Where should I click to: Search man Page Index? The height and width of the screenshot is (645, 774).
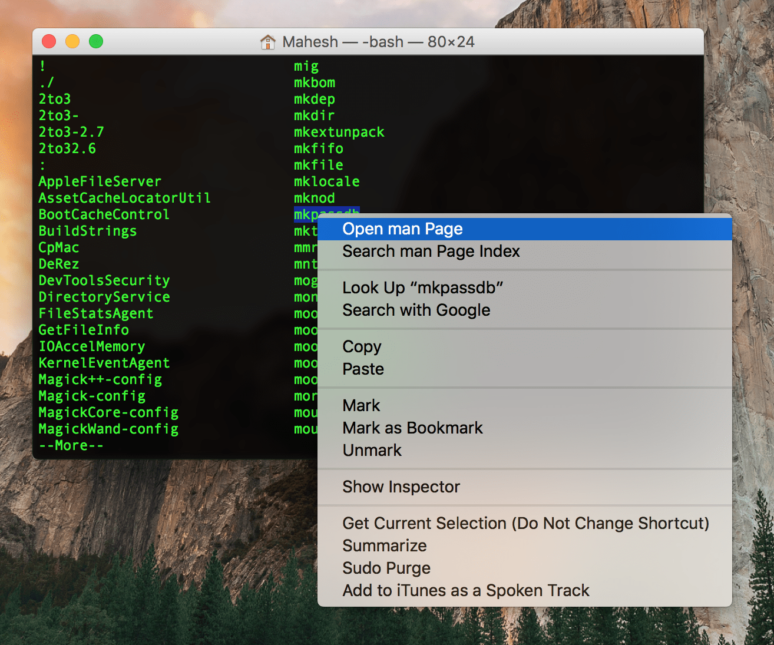pyautogui.click(x=431, y=251)
